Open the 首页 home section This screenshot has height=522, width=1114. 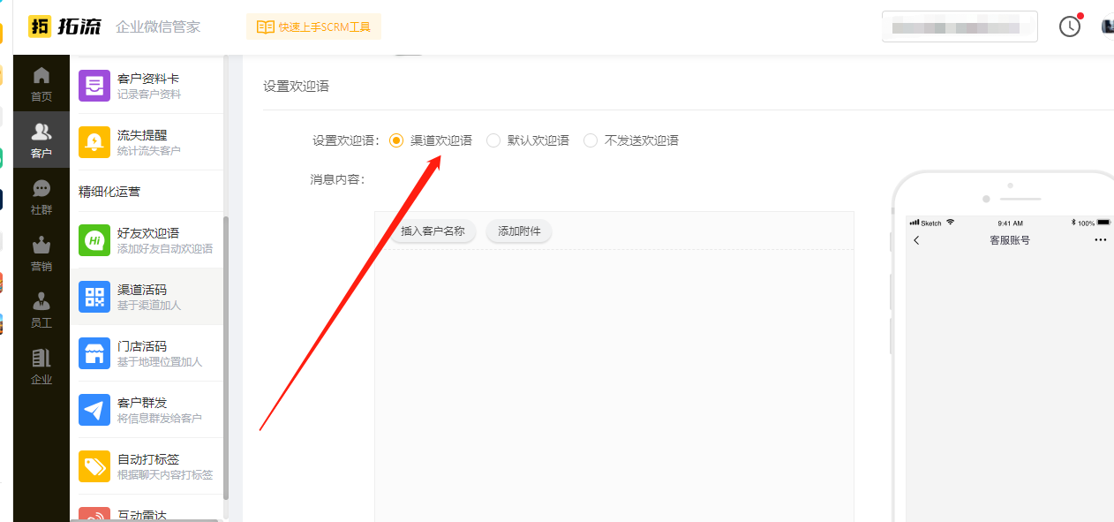click(x=41, y=84)
